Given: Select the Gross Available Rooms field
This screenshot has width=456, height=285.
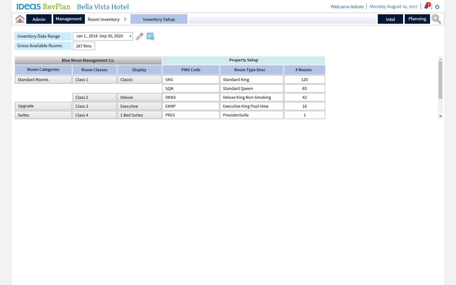Looking at the screenshot, I should coord(84,46).
